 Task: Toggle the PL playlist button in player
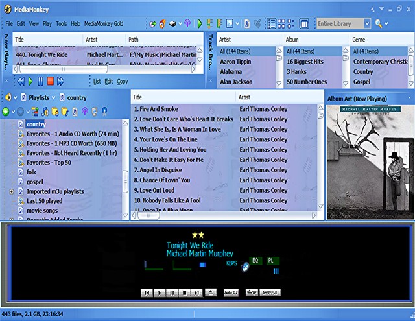pos(272,261)
